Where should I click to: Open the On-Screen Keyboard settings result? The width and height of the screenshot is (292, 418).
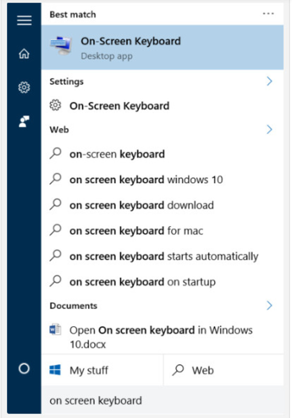tap(162, 106)
